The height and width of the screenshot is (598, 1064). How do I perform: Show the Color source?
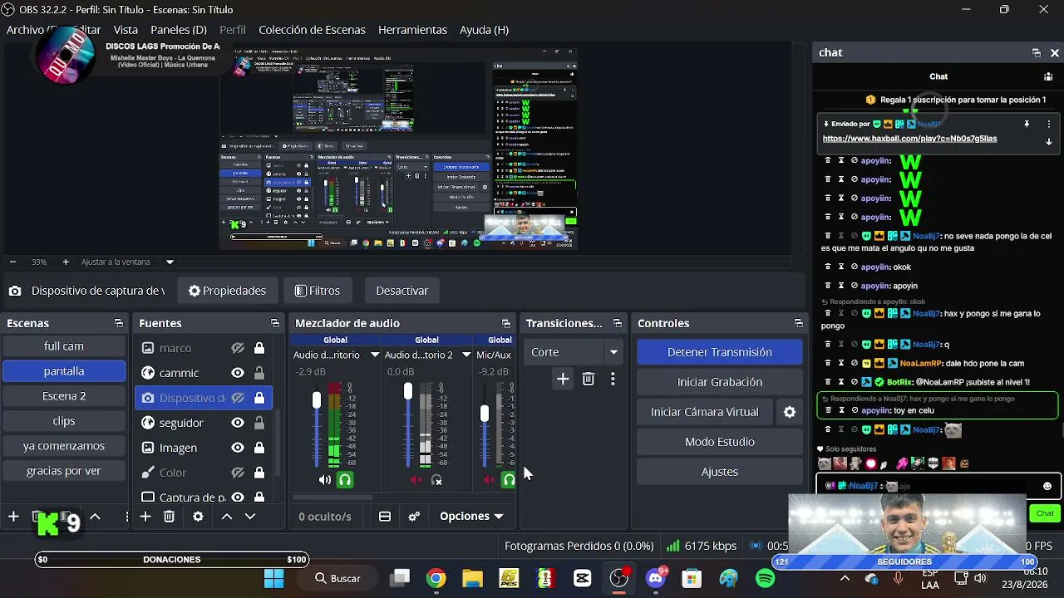click(x=238, y=473)
